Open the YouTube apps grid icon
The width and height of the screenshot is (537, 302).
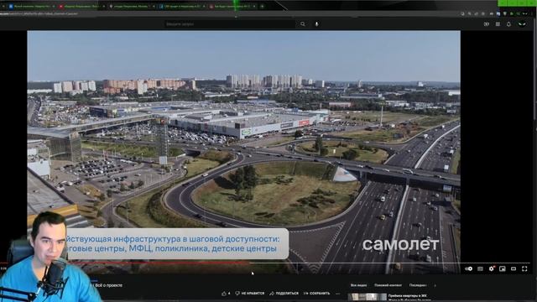[x=498, y=24]
